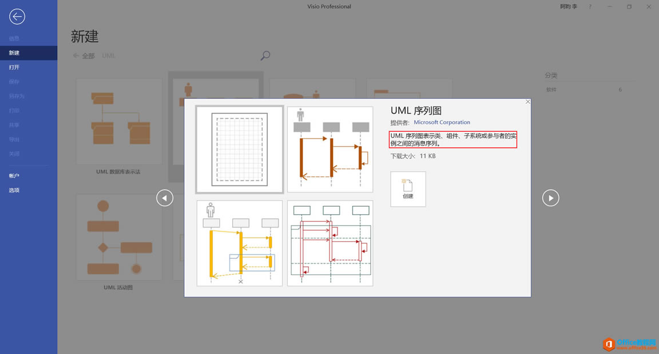Select 新建 in the left sidebar
659x354 pixels.
(14, 52)
